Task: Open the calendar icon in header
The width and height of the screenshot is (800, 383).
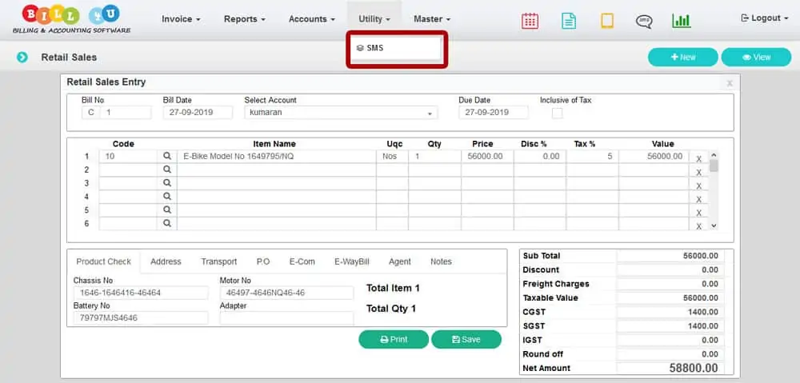Action: click(530, 21)
